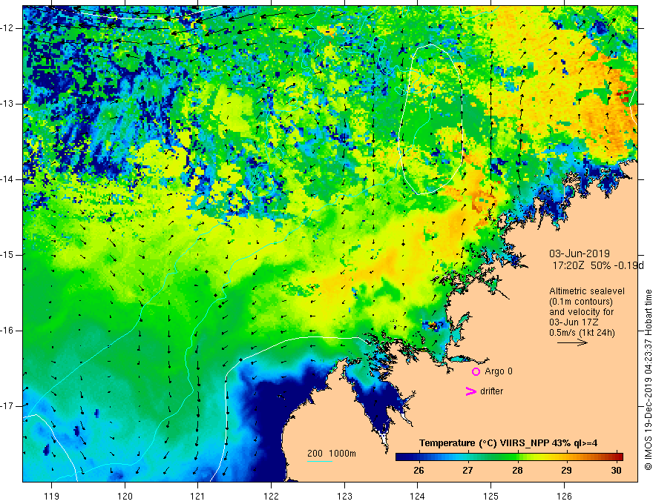
Task: Click the "Altimetric sealevel" caption line
Action: point(587,291)
